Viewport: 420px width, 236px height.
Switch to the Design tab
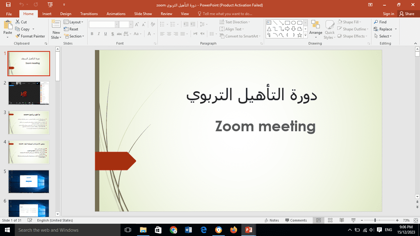tap(66, 14)
